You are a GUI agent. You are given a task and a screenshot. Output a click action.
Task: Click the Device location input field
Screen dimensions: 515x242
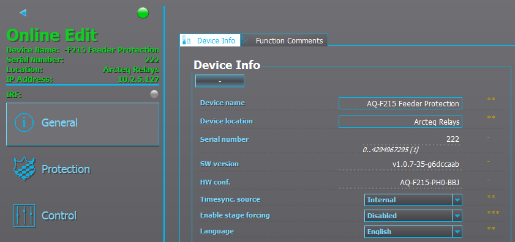[x=400, y=122]
